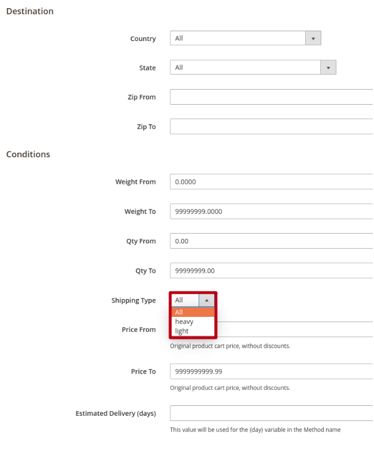Click the Weight From field
This screenshot has height=458, width=374.
tap(271, 182)
